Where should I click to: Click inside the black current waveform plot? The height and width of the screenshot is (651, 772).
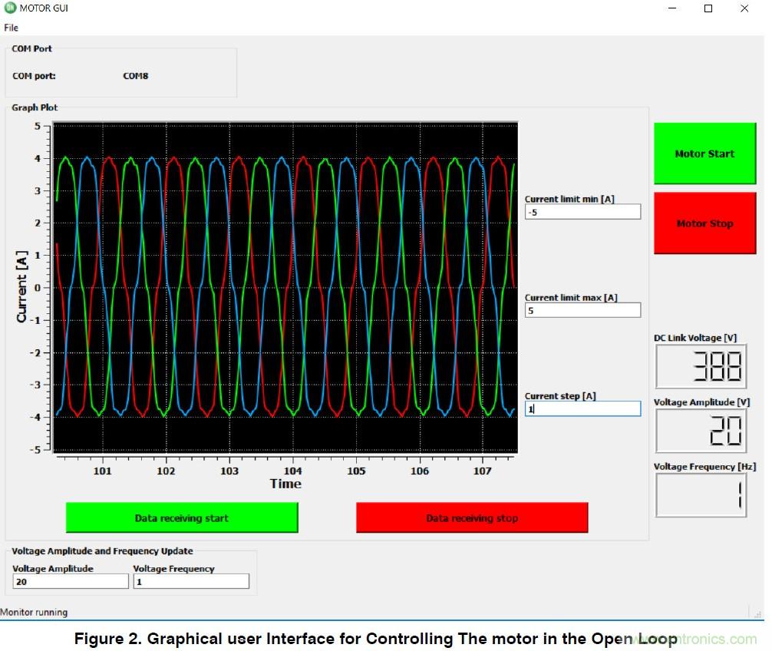point(285,288)
